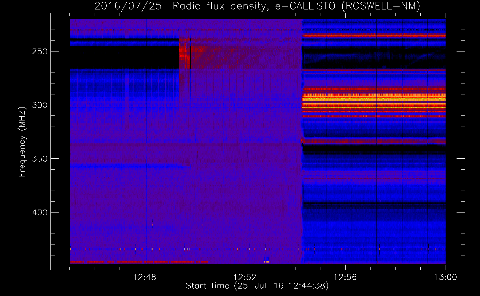Screen dimensions: 480x296
Task: Click the 350 frequency tick label
Action: pos(40,159)
